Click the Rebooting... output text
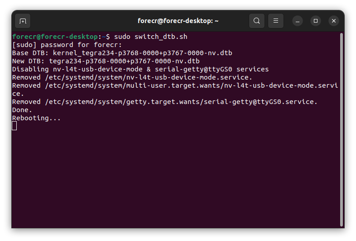 [36, 118]
